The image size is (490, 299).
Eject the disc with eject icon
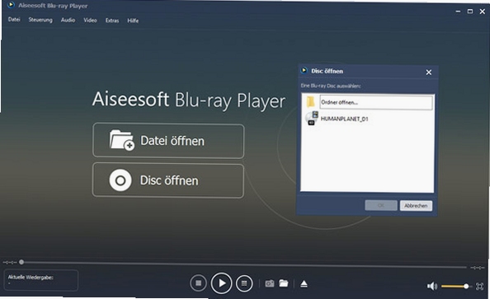tap(304, 283)
